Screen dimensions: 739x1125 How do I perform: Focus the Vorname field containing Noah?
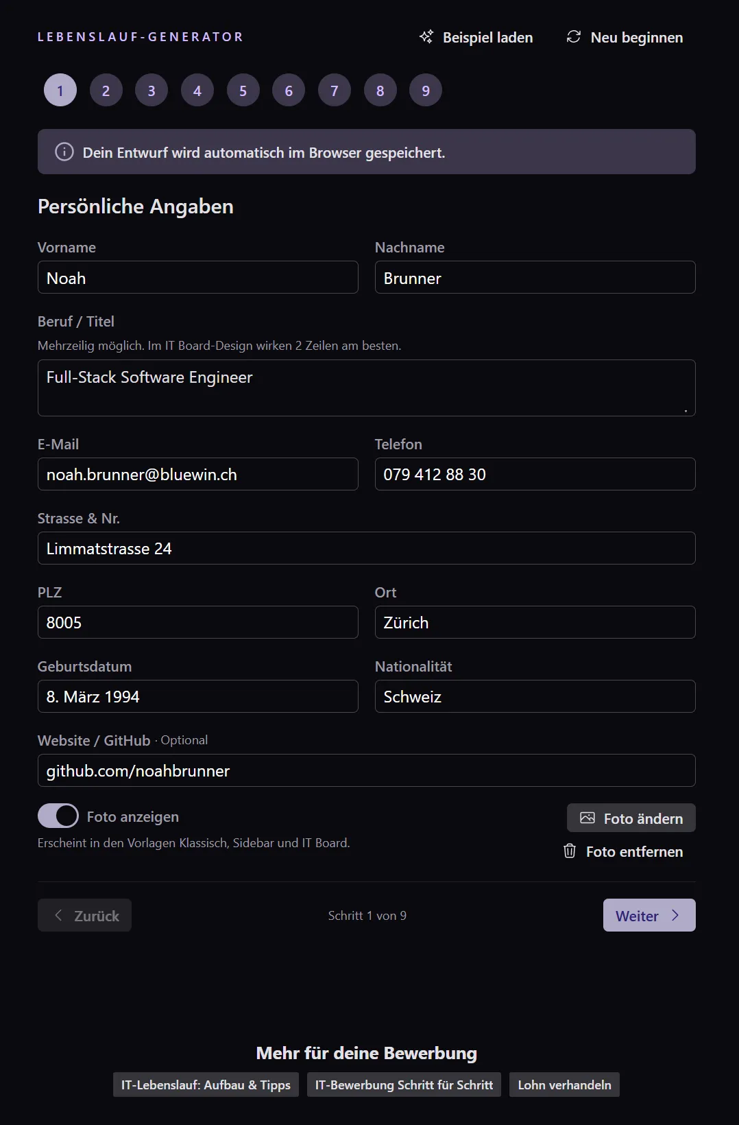(198, 277)
